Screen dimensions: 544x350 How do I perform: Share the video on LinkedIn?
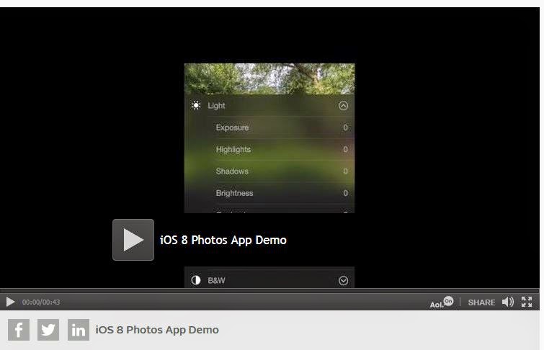tap(79, 330)
